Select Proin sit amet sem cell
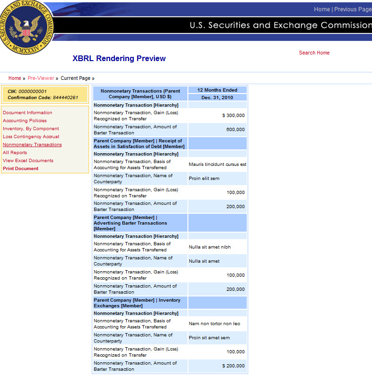Screen dimensions: 372x382 click(218, 338)
